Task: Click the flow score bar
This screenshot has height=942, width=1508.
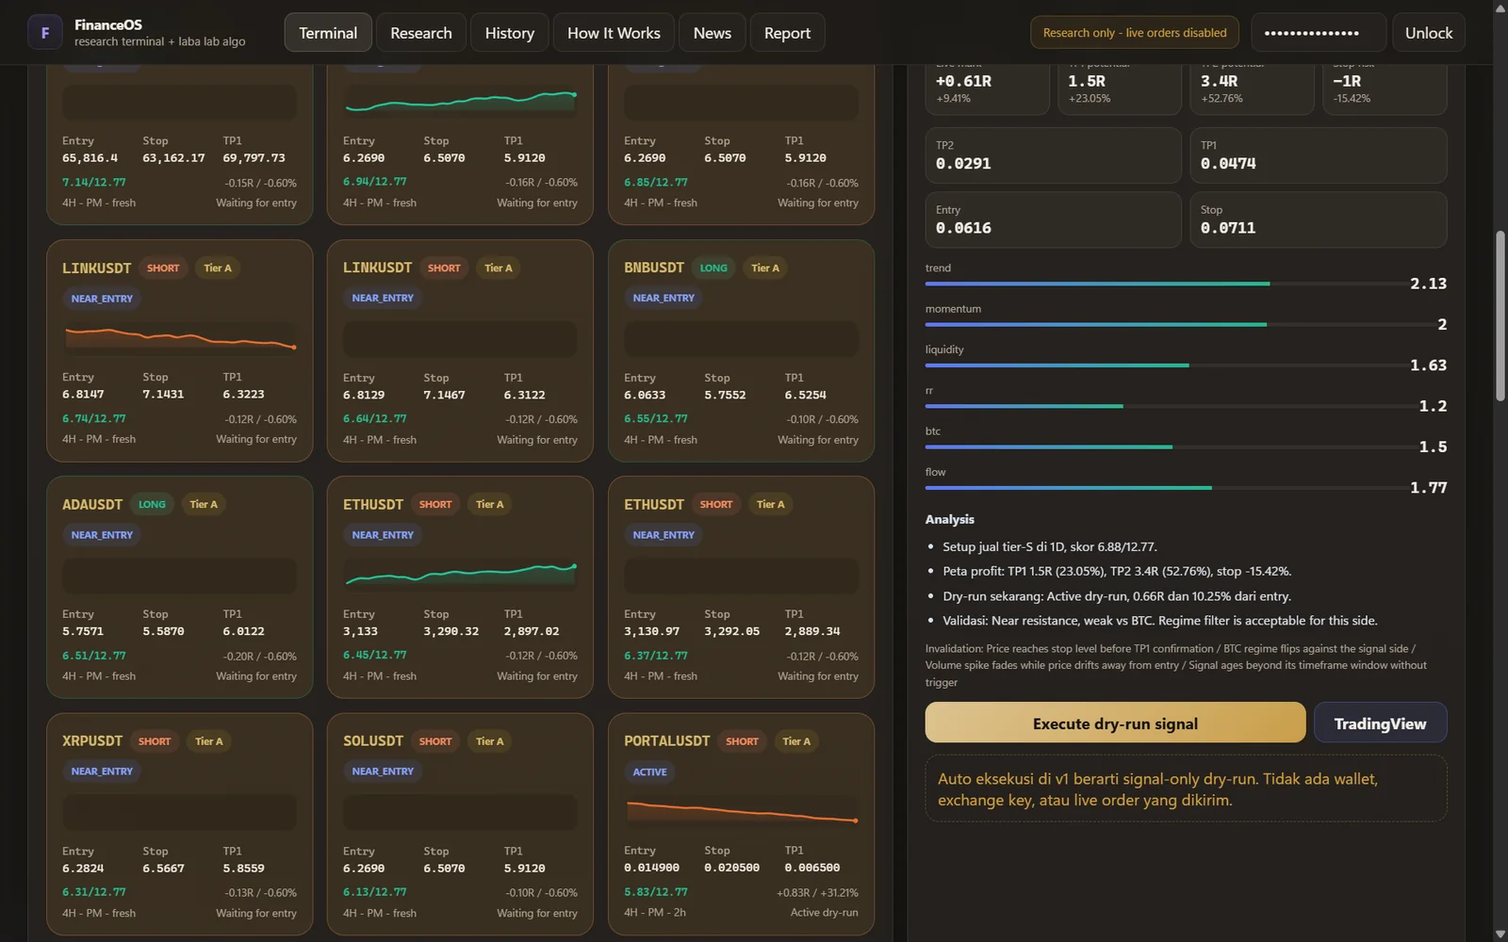Action: coord(1165,487)
